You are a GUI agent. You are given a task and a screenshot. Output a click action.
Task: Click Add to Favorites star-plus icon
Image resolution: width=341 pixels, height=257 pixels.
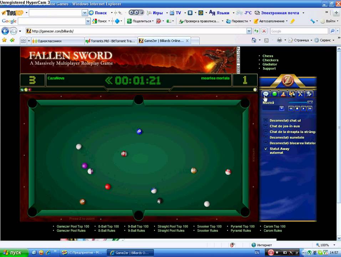coord(12,40)
